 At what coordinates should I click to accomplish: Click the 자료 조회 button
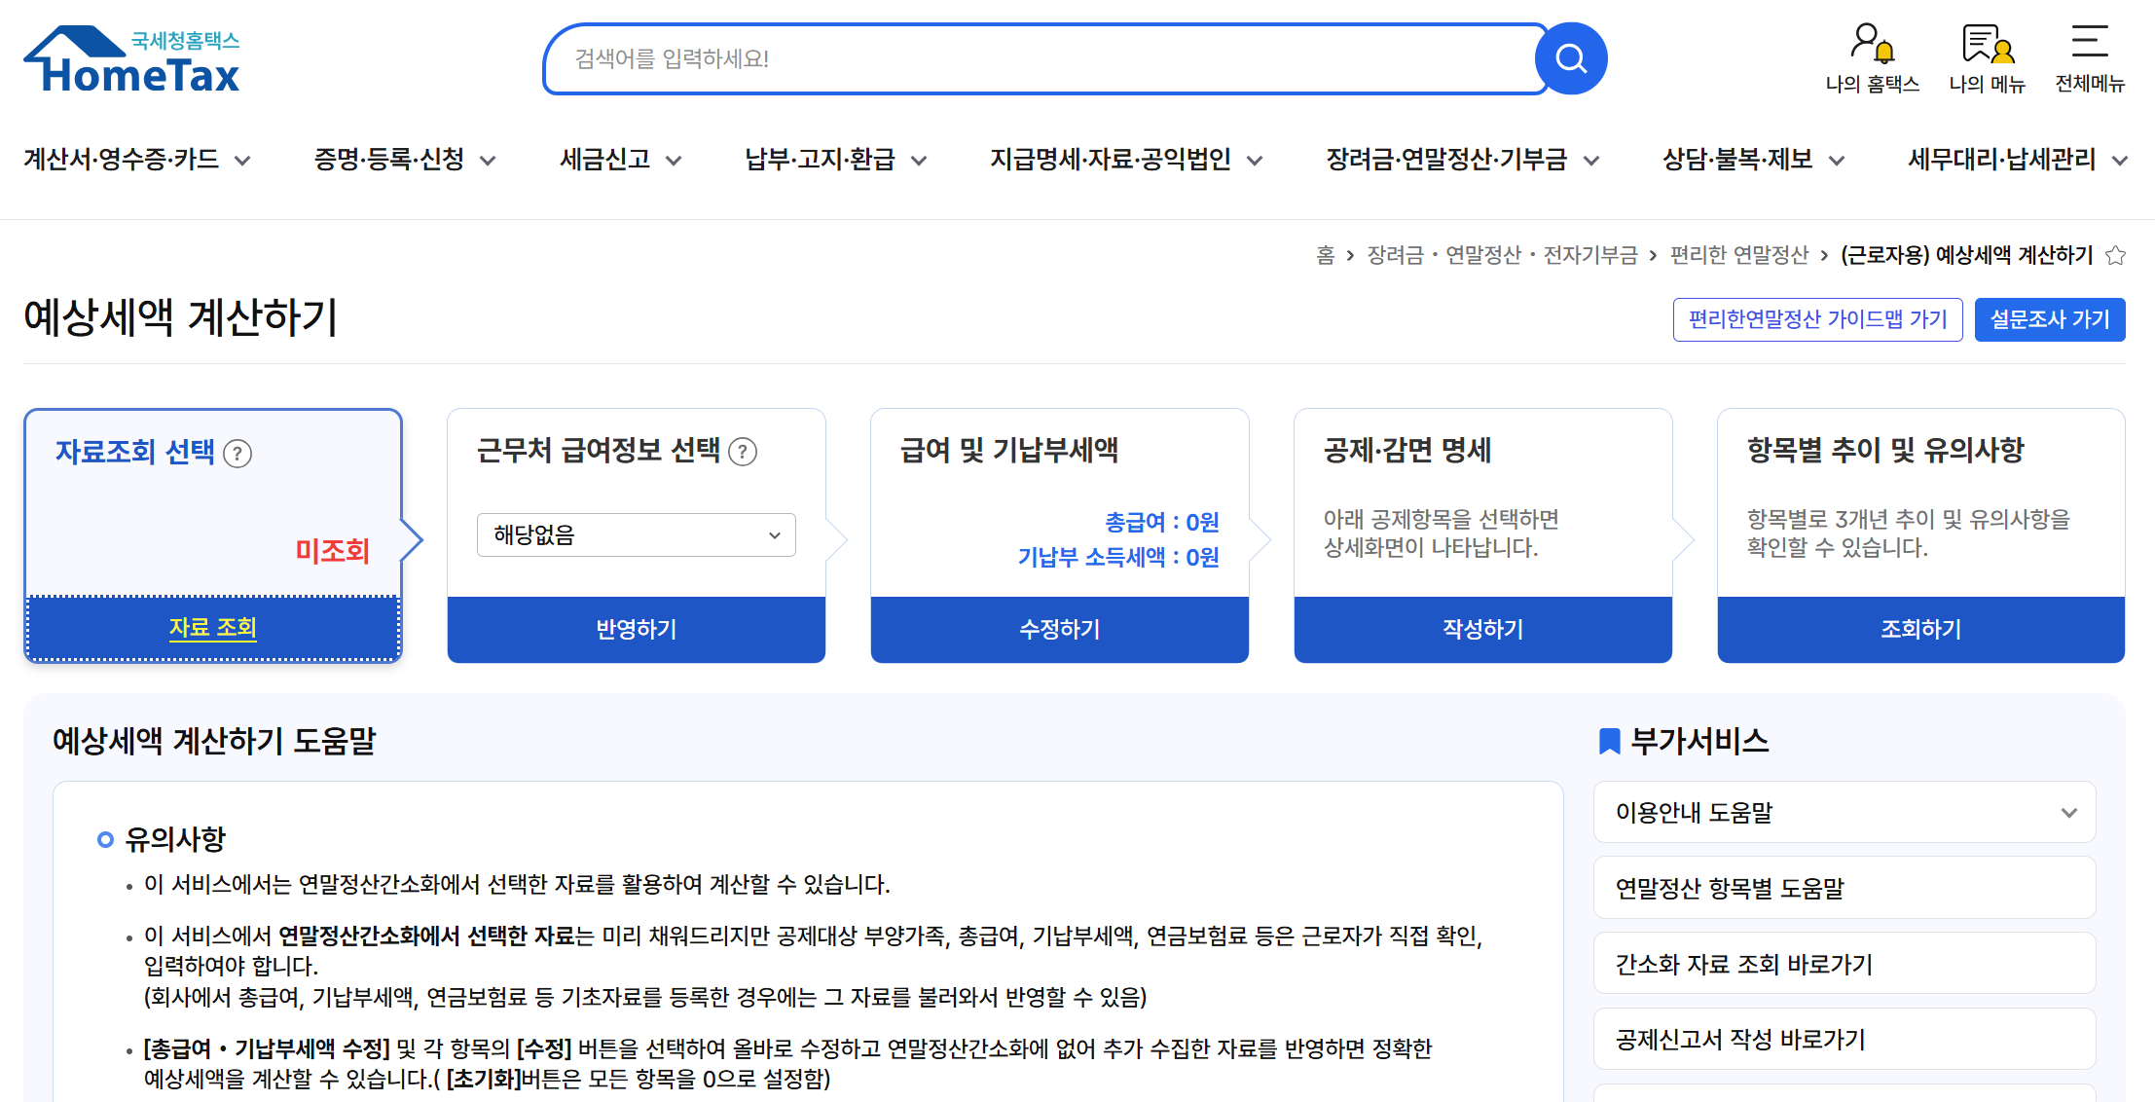(212, 628)
